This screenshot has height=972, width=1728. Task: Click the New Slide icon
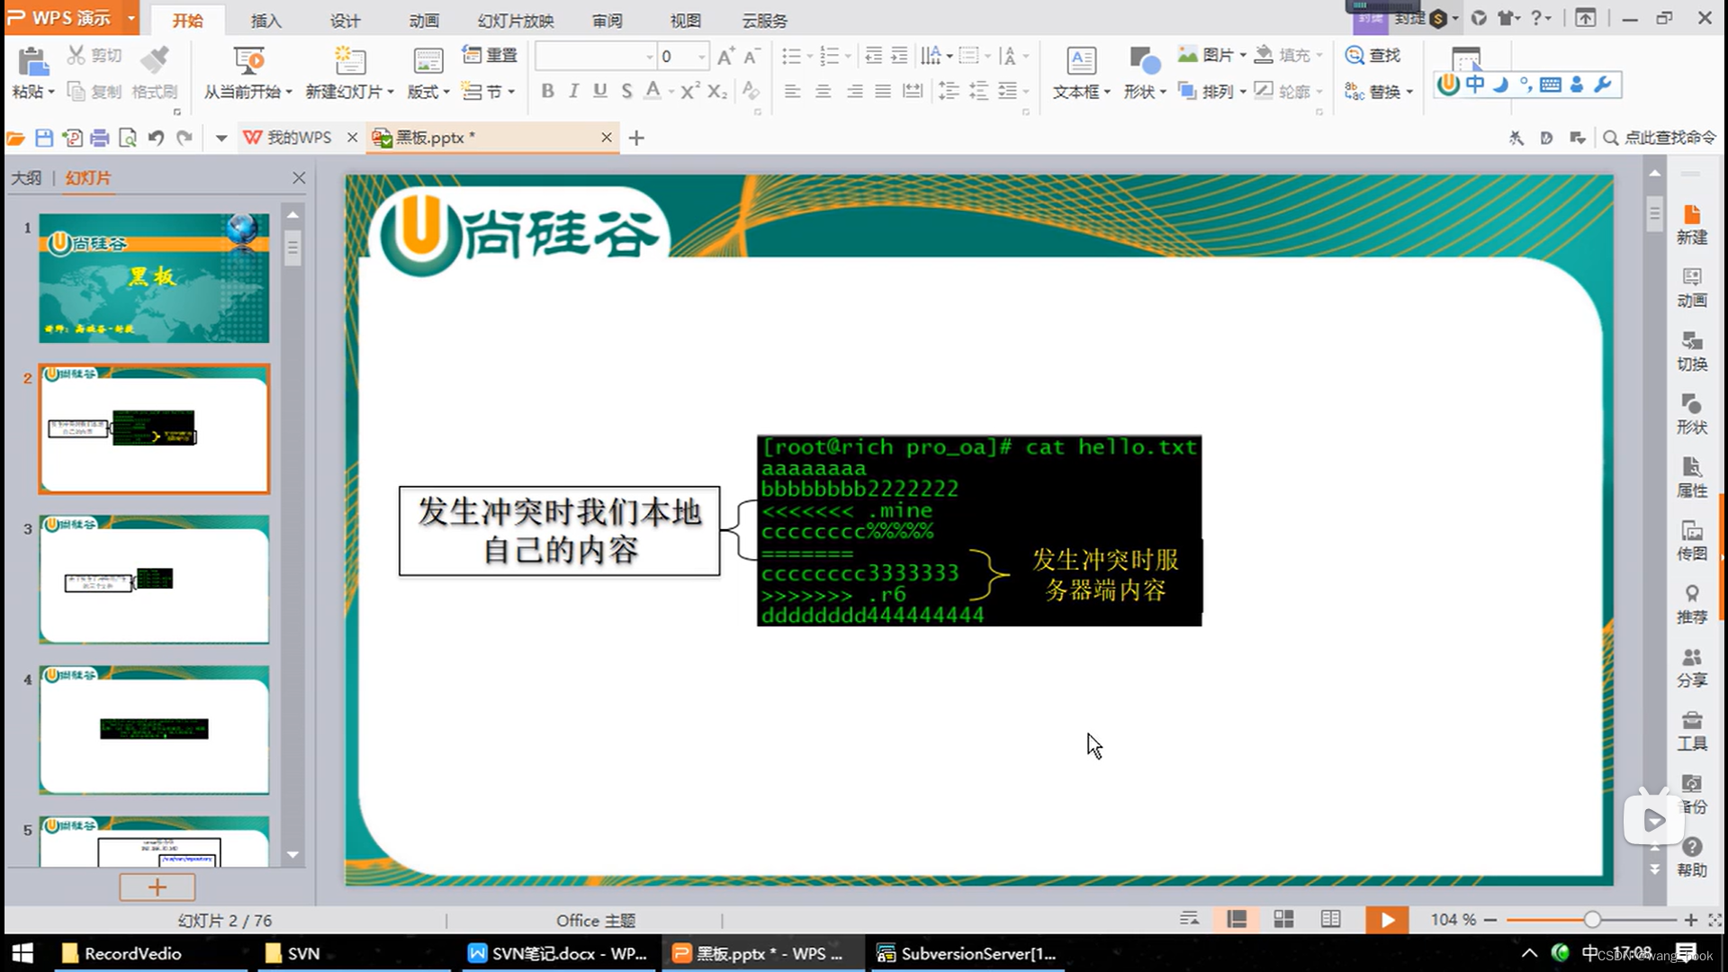click(x=349, y=60)
